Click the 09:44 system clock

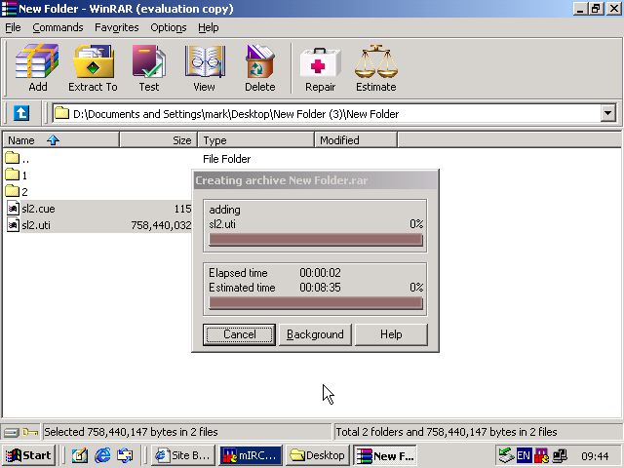[595, 456]
